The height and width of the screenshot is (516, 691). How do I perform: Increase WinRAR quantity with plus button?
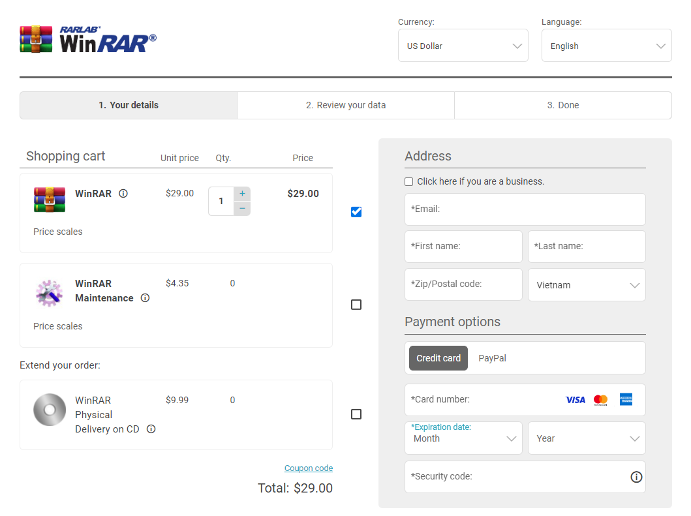[x=242, y=193]
